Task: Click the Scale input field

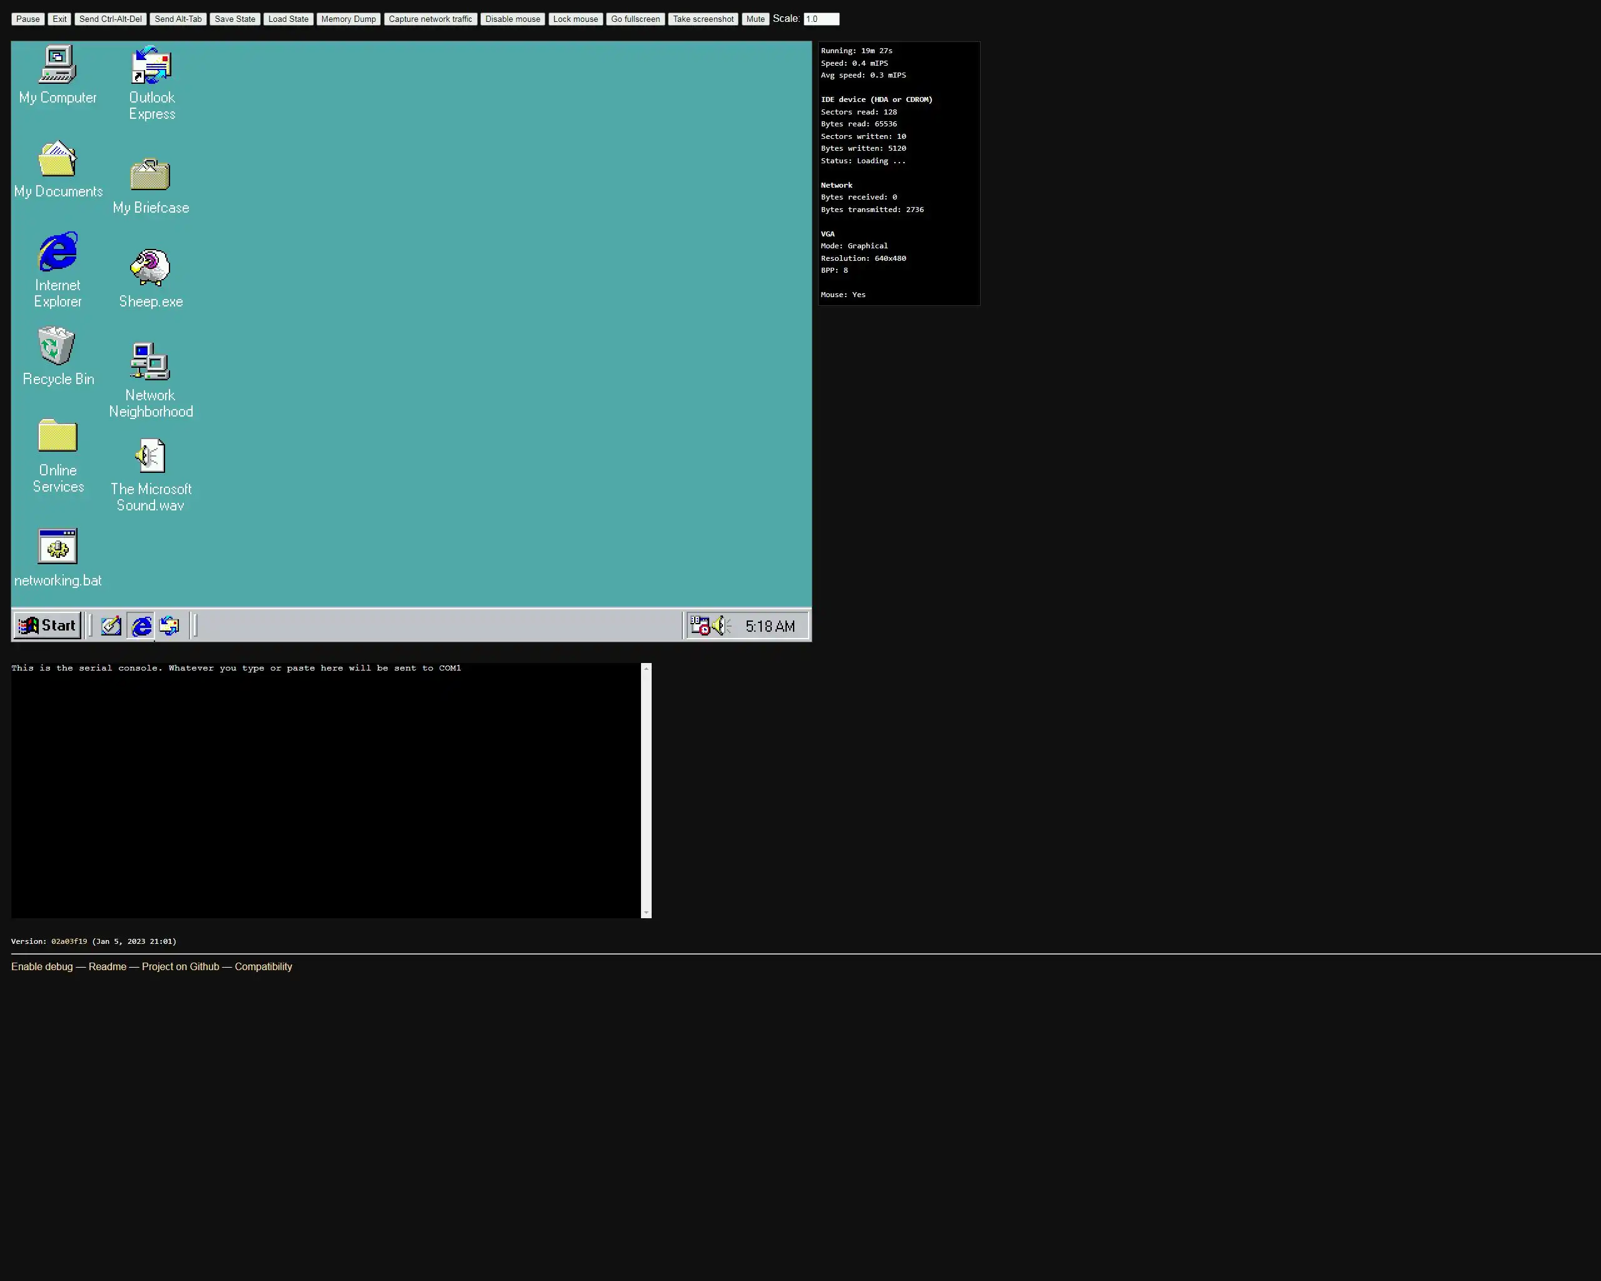Action: point(821,19)
